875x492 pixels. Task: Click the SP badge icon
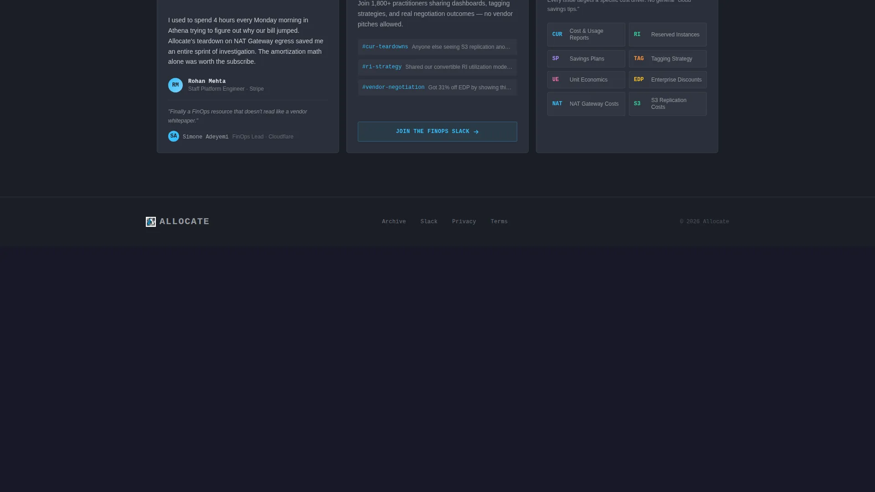click(556, 59)
